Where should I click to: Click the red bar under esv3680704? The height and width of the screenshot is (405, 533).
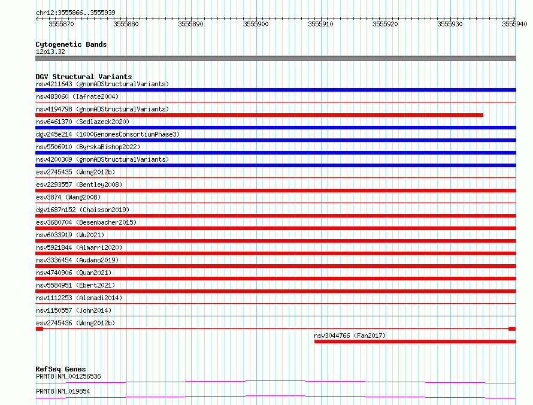(x=275, y=228)
